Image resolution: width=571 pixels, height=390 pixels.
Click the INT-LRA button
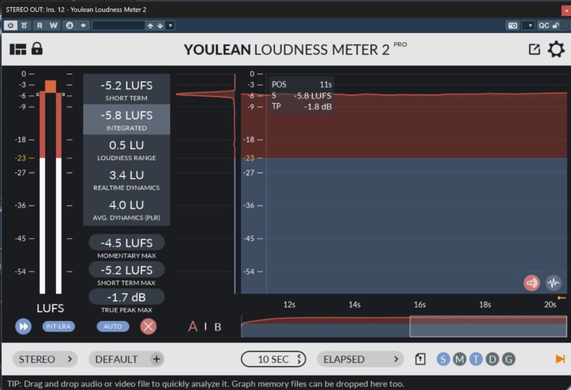pyautogui.click(x=59, y=326)
